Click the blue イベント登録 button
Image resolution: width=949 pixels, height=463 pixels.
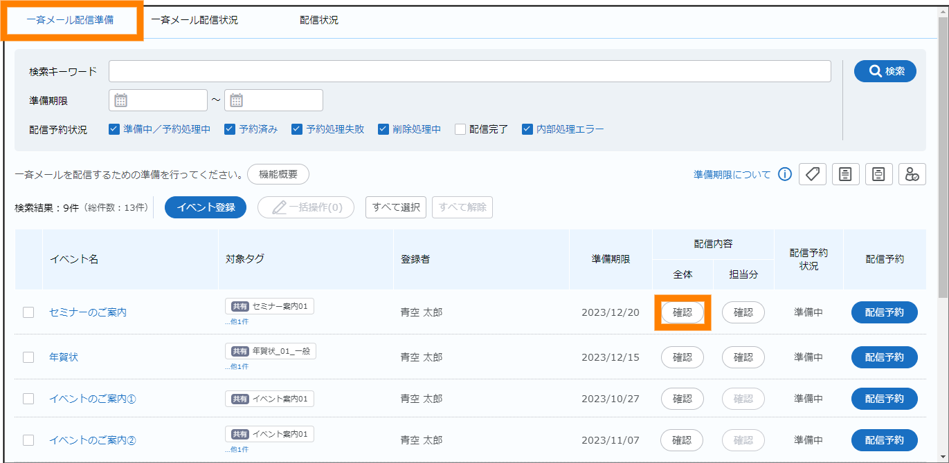coord(205,207)
